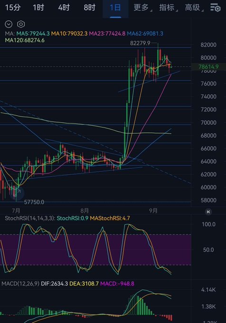Click the 58000 price axis label
Screen dimensions: 226x323
[x=208, y=200]
